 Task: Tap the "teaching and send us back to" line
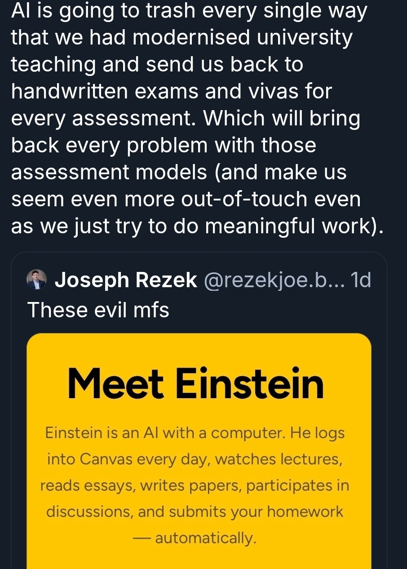[157, 65]
